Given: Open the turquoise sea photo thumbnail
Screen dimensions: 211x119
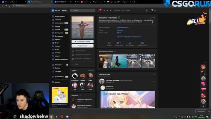Looking at the screenshot, I should click(x=120, y=61).
